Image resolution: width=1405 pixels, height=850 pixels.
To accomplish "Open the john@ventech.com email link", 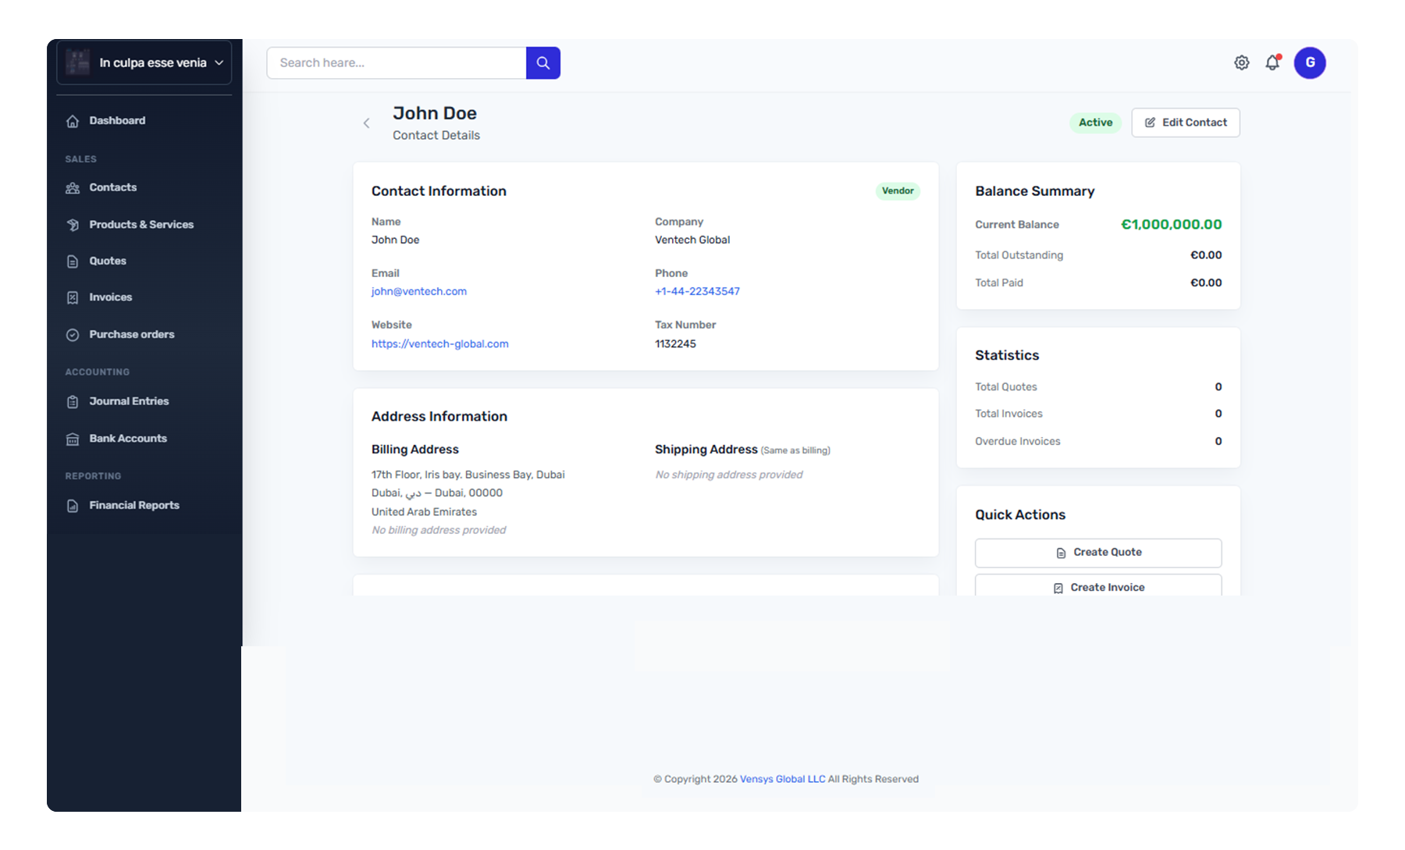I will pos(419,292).
